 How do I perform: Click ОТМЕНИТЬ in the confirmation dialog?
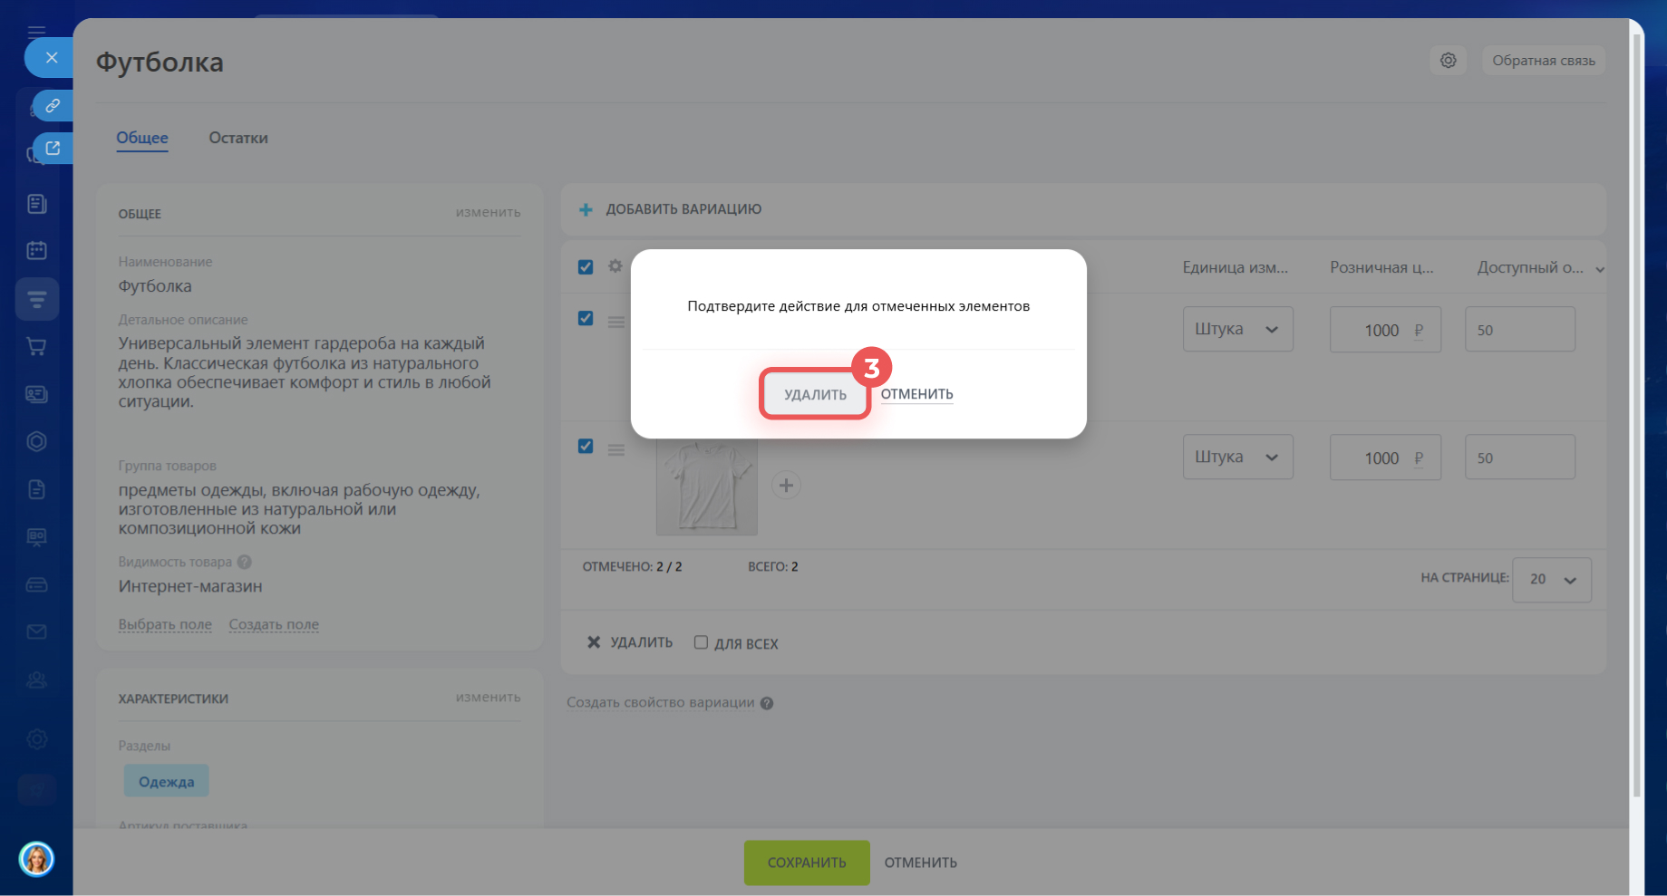(x=916, y=394)
